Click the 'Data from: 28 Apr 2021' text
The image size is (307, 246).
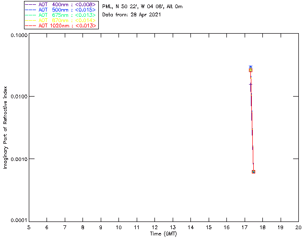pyautogui.click(x=131, y=15)
